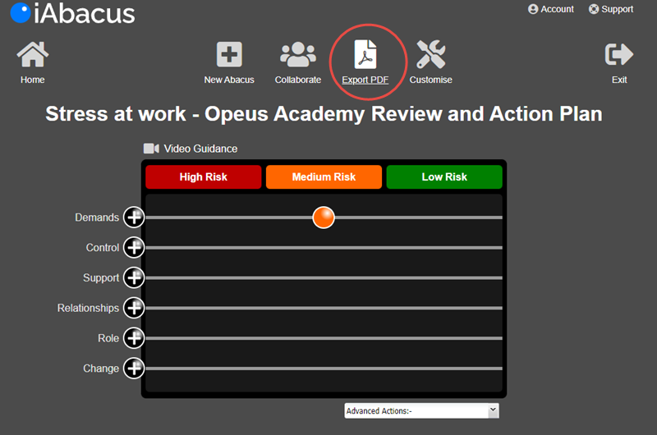Open the Account link

(551, 9)
